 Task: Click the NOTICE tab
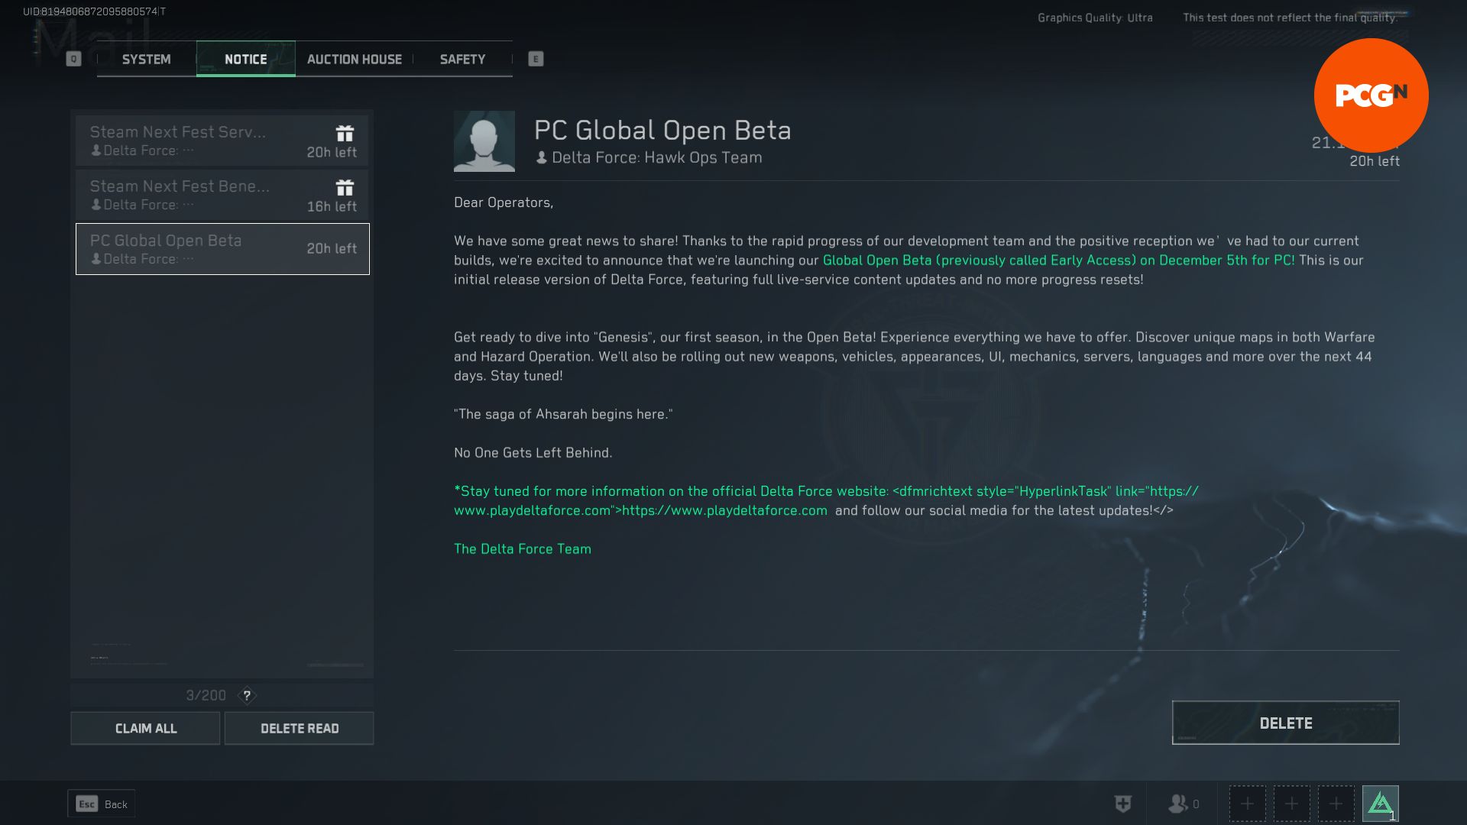pyautogui.click(x=246, y=58)
